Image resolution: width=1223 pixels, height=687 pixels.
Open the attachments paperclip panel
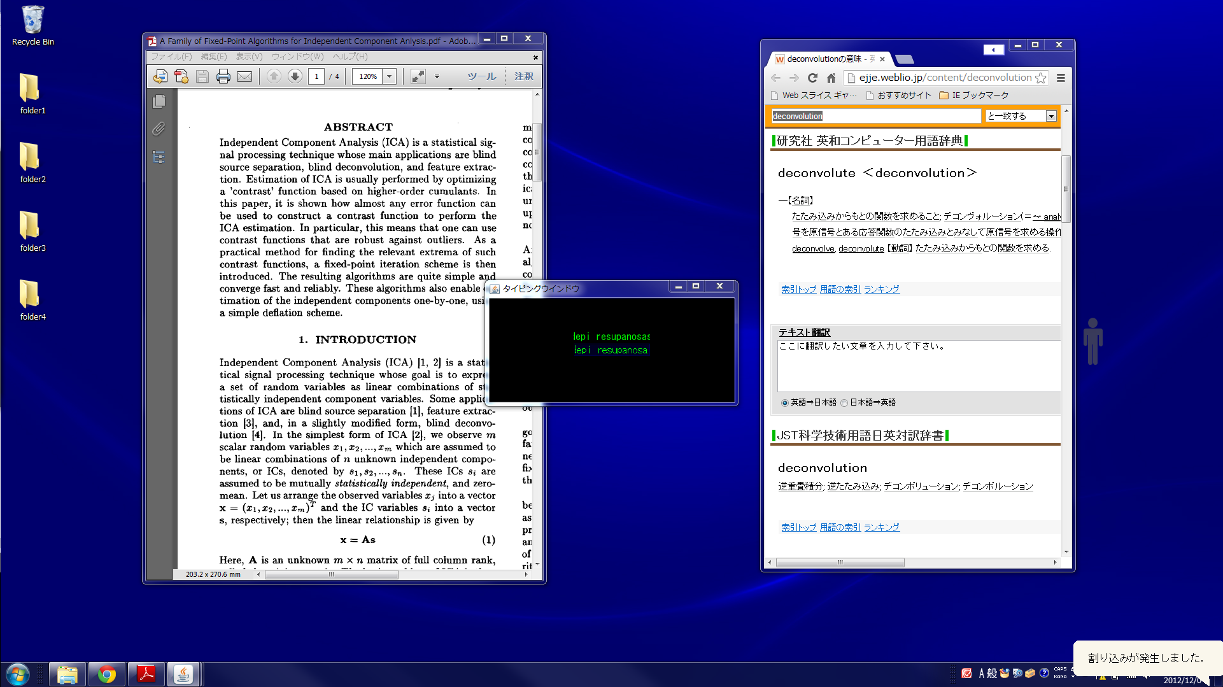(x=159, y=129)
